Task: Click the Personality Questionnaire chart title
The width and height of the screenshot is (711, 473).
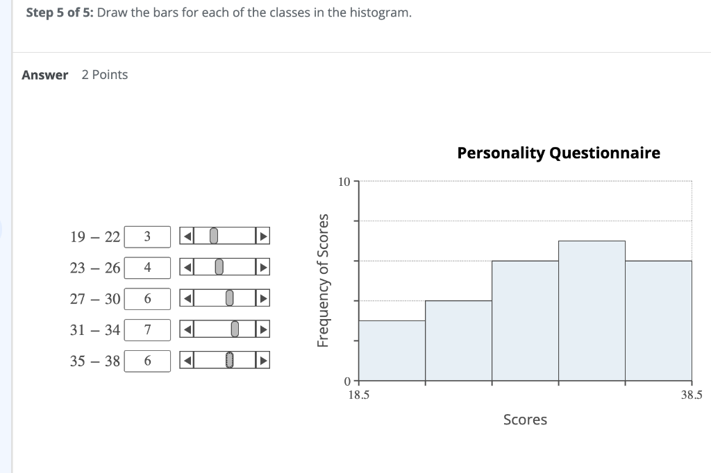Action: 558,153
